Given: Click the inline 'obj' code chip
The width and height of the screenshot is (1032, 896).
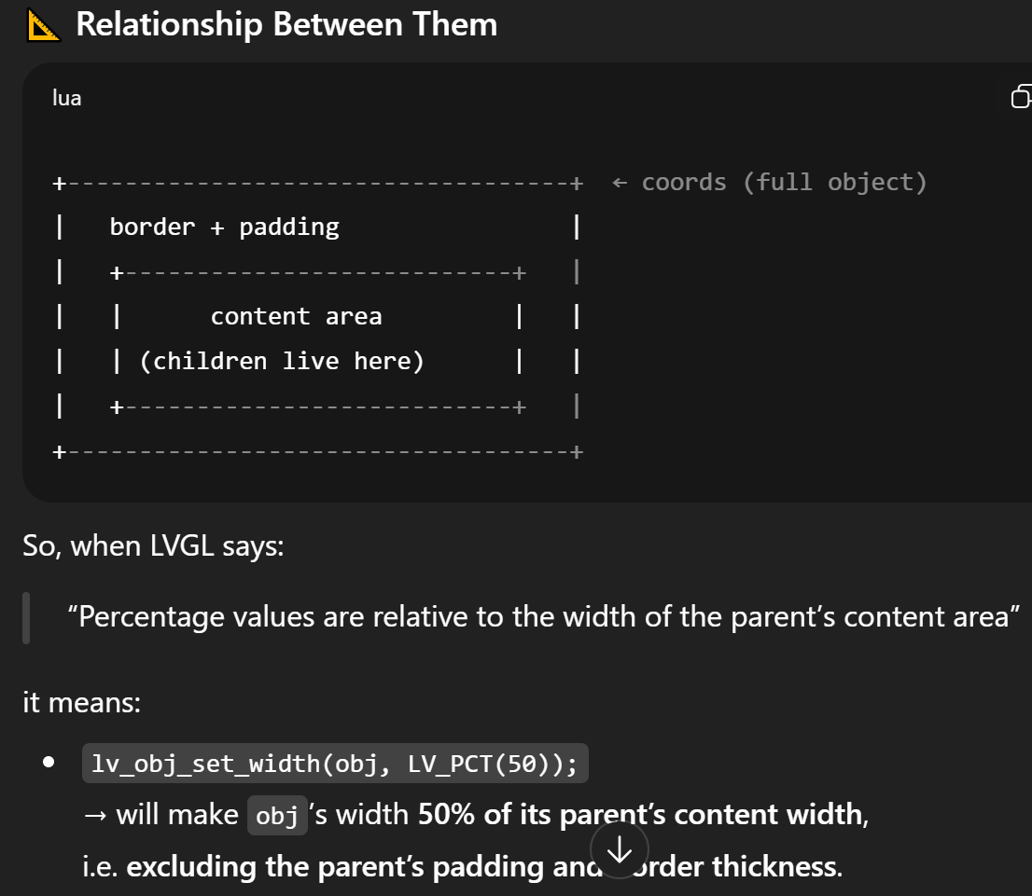Looking at the screenshot, I should tap(276, 816).
